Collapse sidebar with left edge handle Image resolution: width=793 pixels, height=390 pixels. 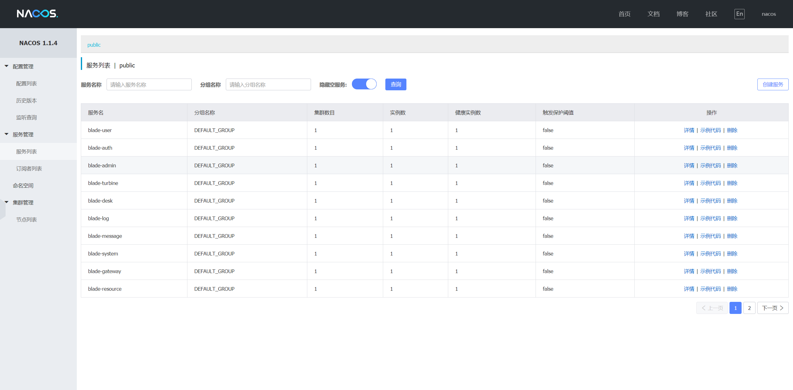click(x=2, y=209)
